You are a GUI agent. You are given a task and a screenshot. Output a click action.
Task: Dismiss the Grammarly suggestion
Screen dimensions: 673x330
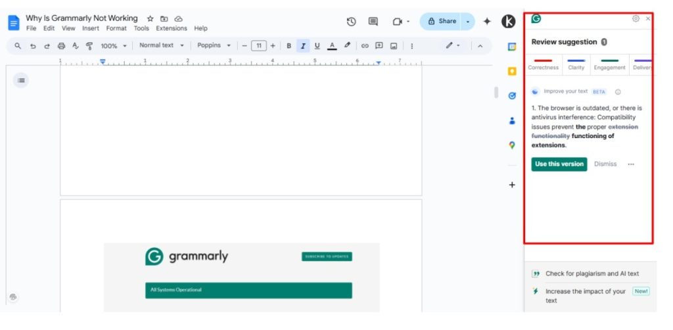click(x=605, y=164)
